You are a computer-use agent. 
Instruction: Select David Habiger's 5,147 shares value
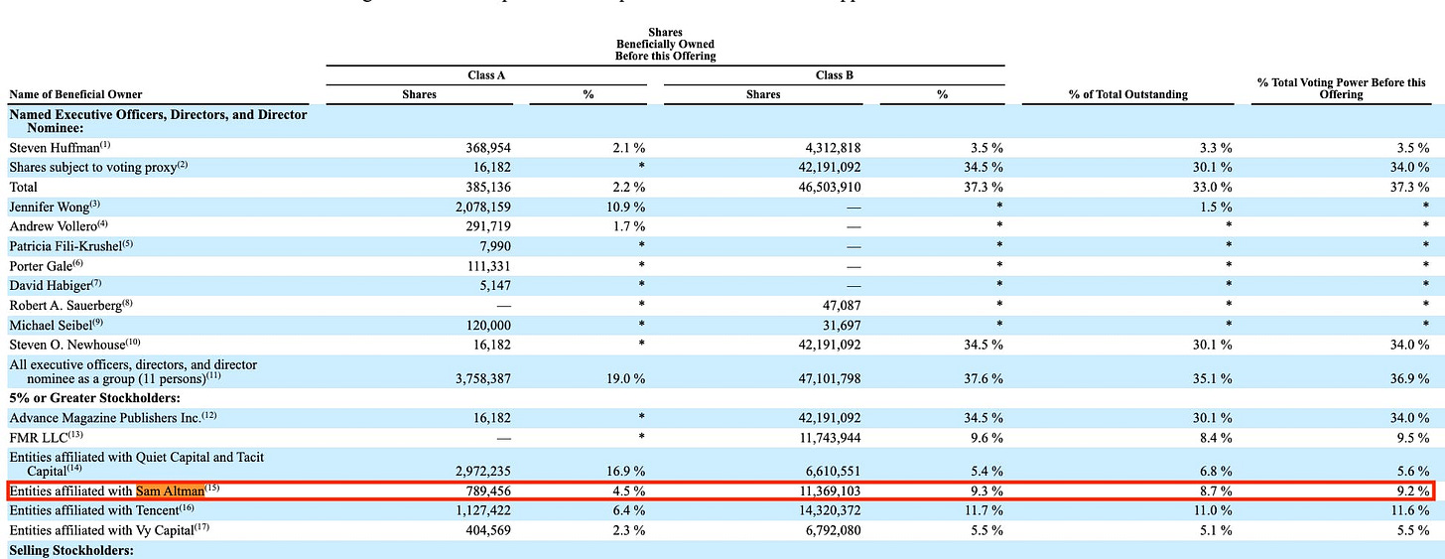coord(494,286)
